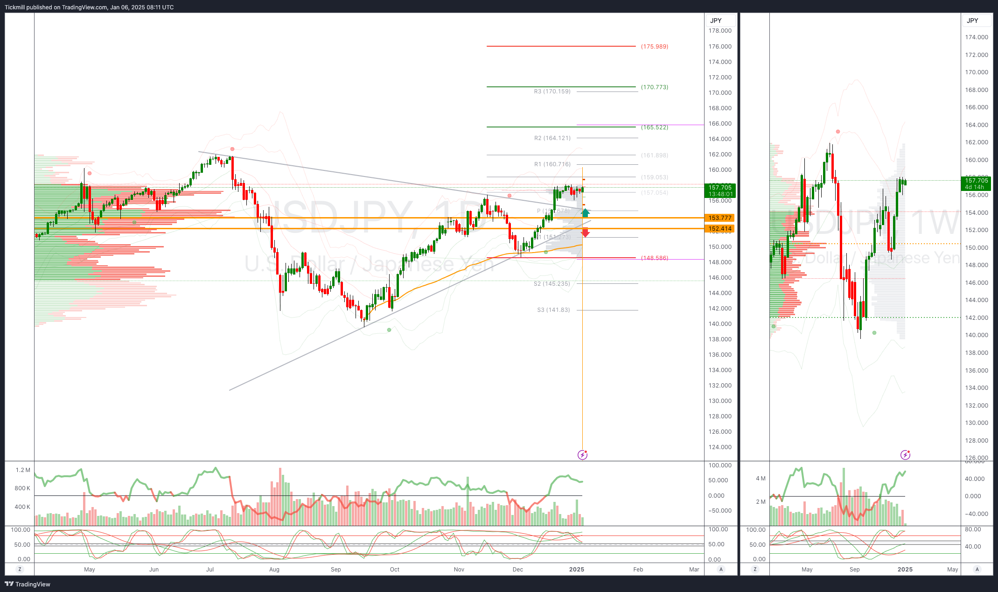Click 'Nov' on the daily time axis
The width and height of the screenshot is (998, 592).
(459, 570)
